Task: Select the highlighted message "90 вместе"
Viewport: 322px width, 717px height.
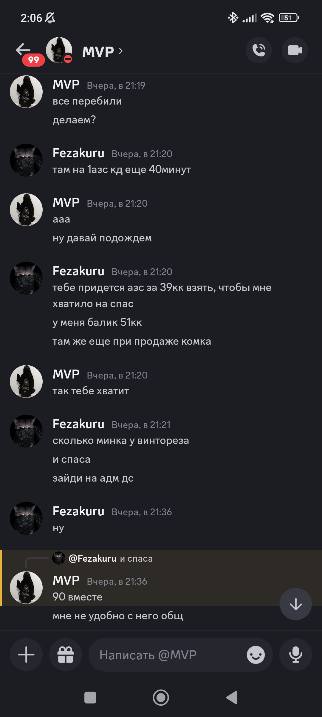Action: [x=78, y=597]
